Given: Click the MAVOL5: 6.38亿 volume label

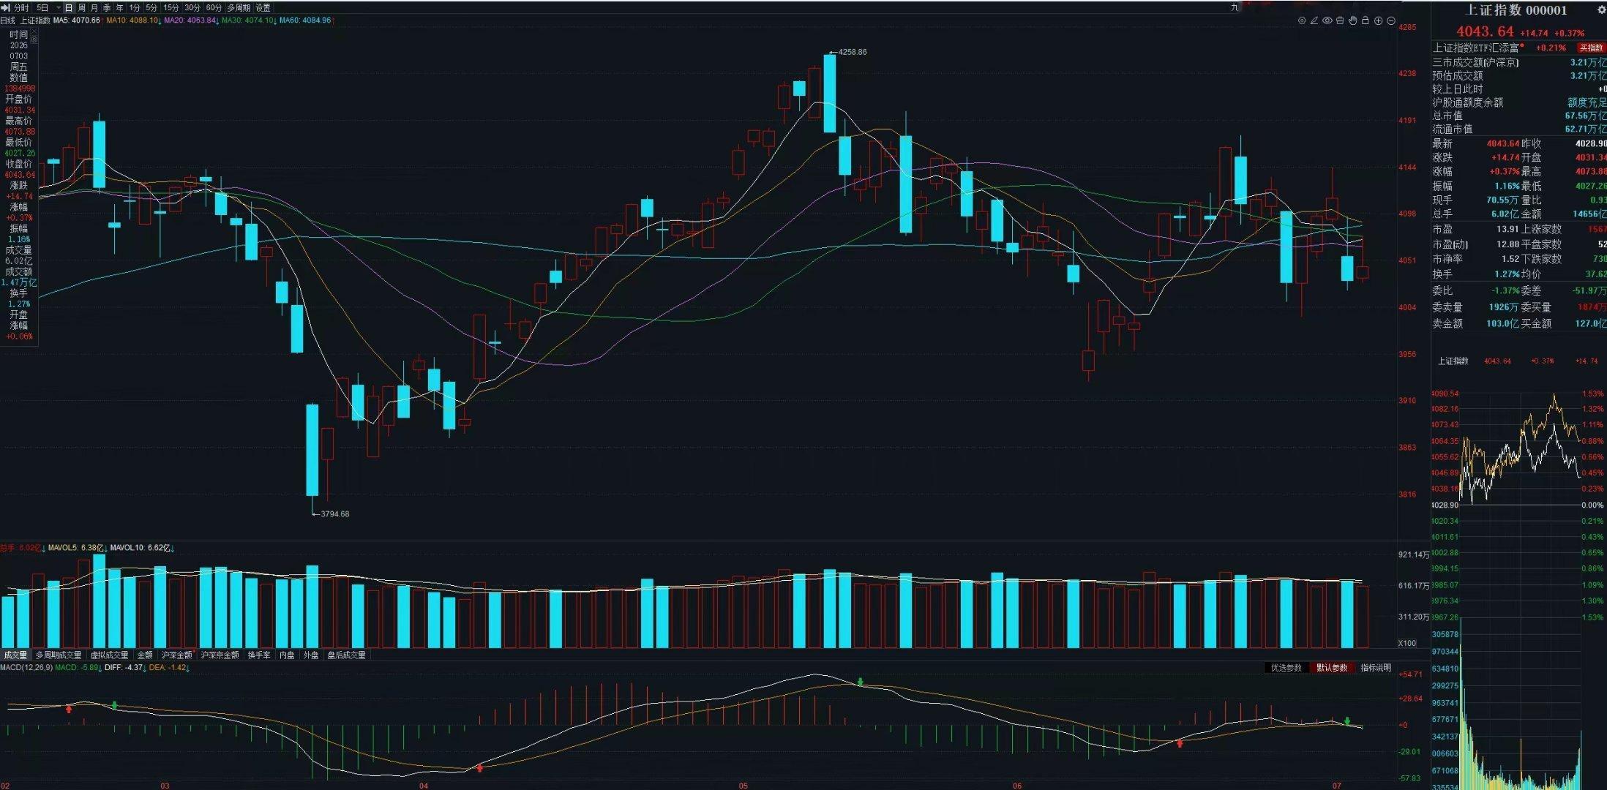Looking at the screenshot, I should coord(77,548).
